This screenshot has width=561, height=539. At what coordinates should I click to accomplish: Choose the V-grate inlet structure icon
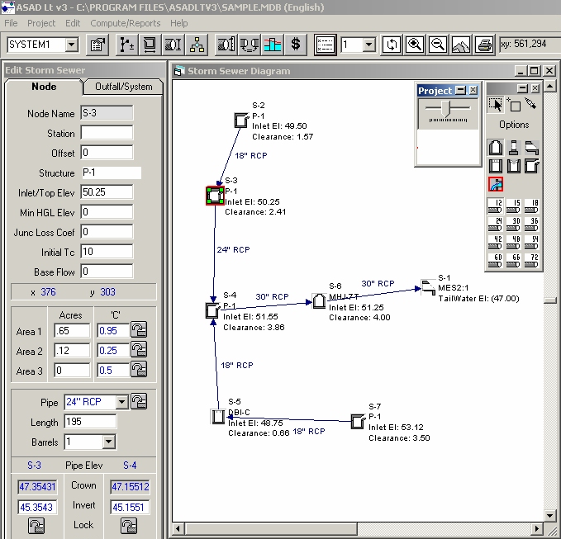point(514,166)
